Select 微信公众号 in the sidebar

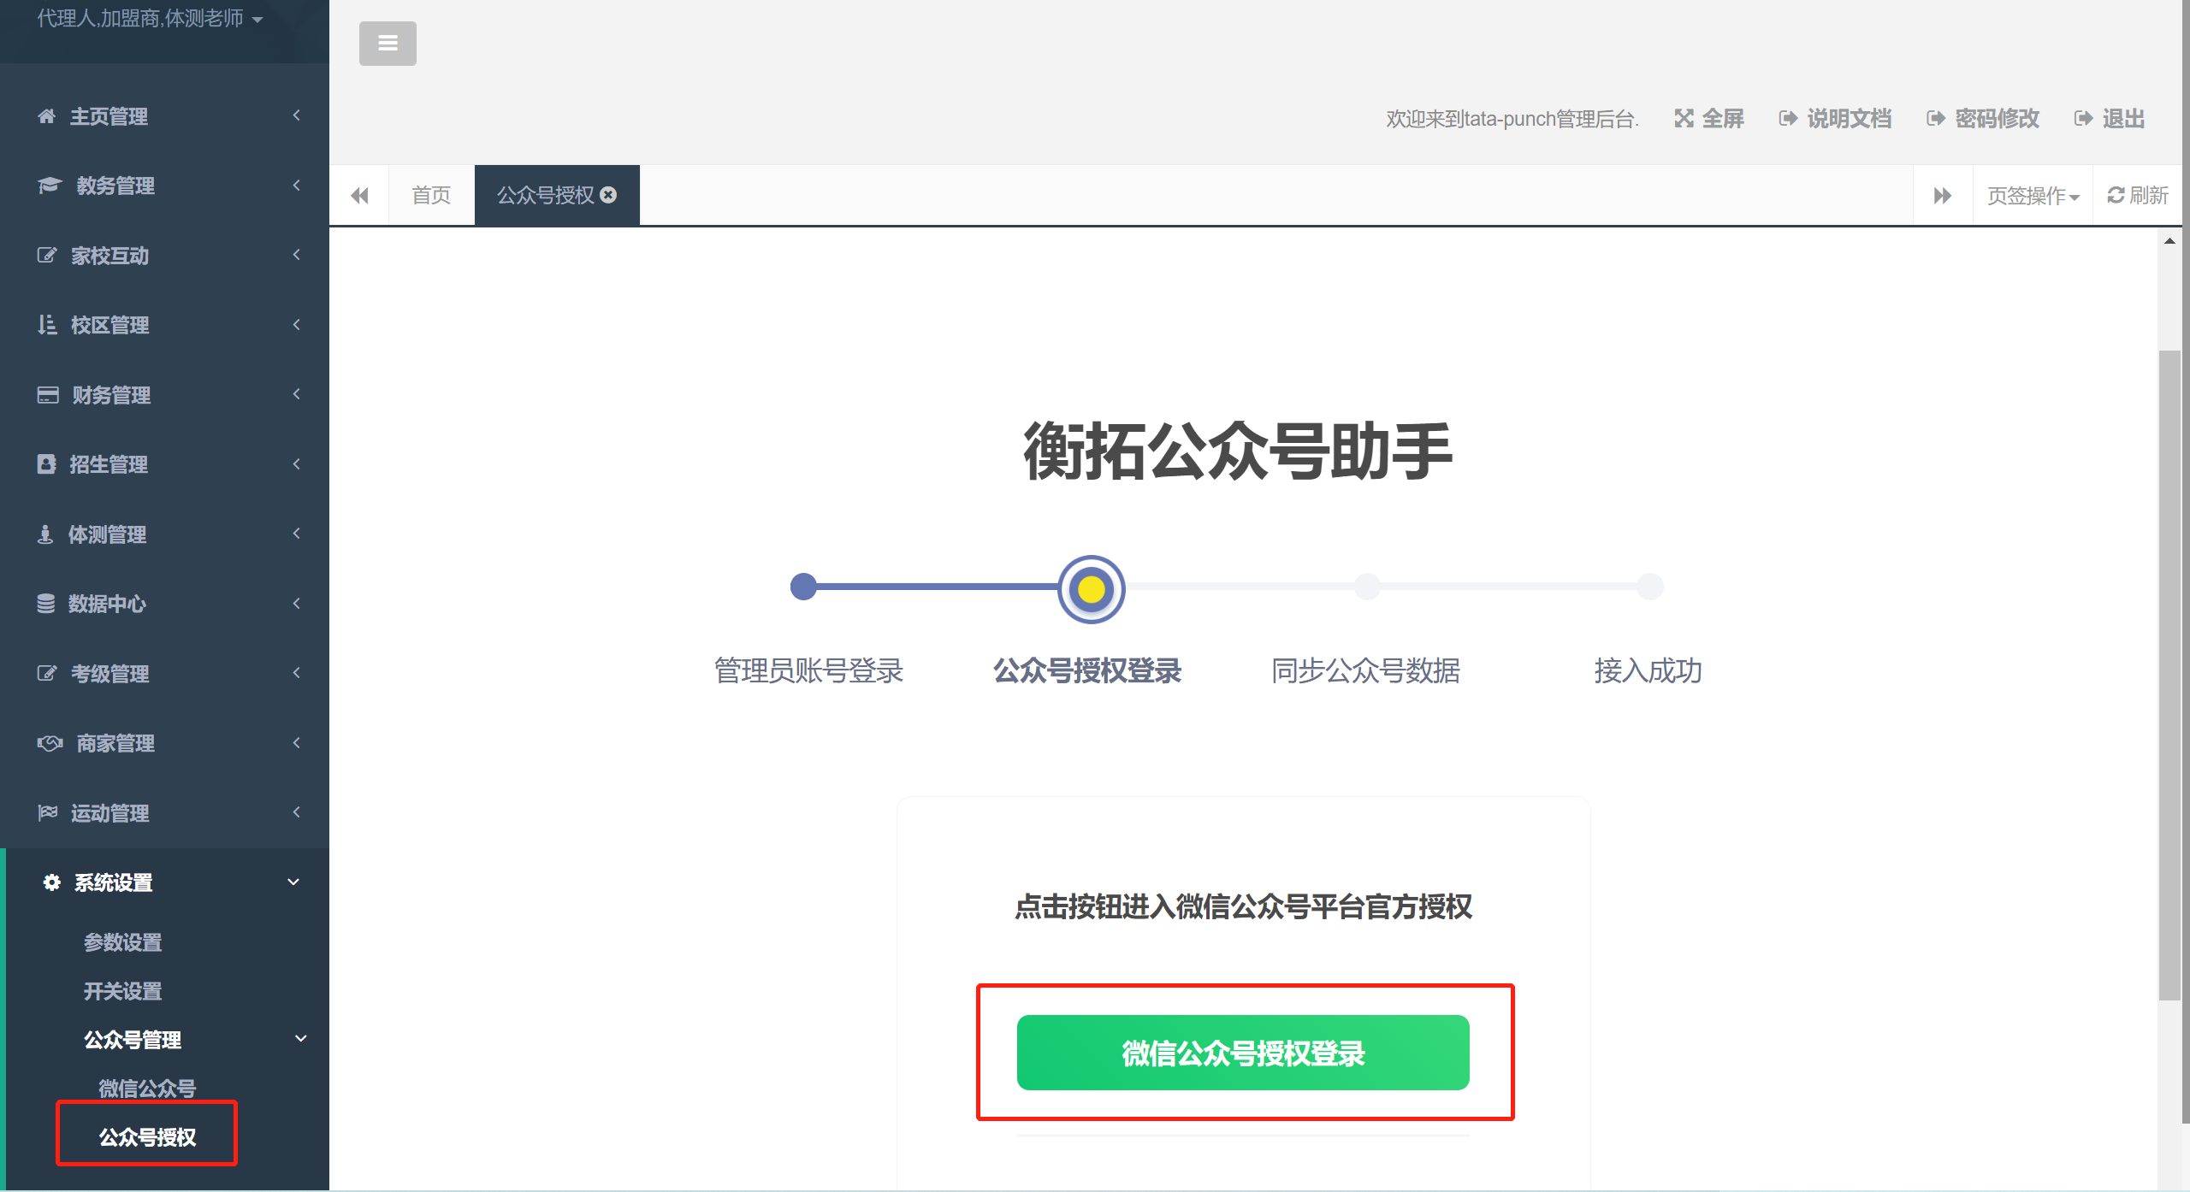147,1089
